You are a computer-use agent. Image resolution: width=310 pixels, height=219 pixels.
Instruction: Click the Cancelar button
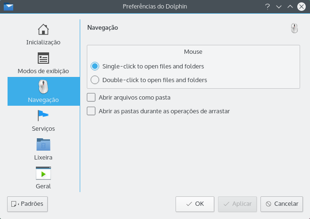[282, 204]
